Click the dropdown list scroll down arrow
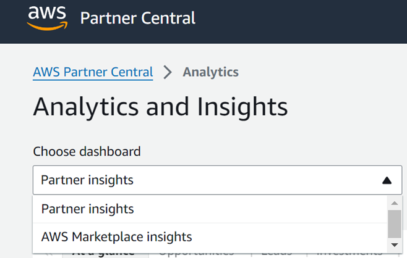The image size is (407, 258). tap(394, 246)
